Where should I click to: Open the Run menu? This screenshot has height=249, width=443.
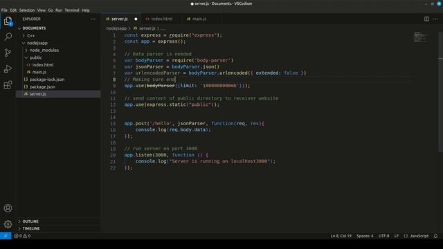click(59, 10)
